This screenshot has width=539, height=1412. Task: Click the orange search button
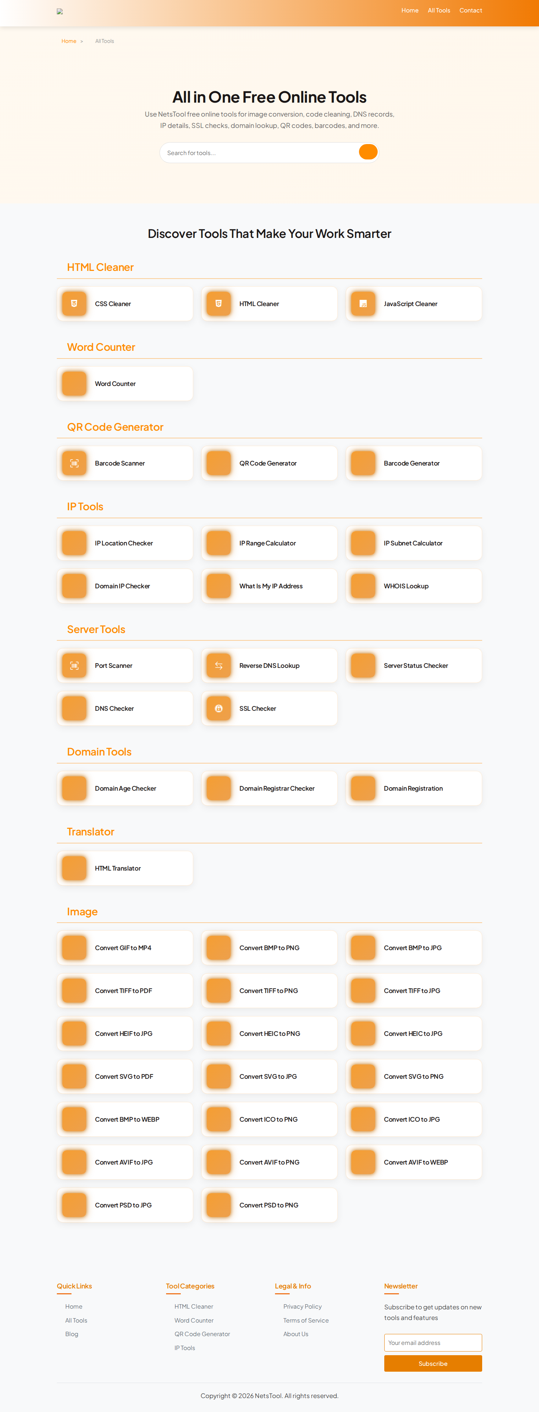[368, 152]
